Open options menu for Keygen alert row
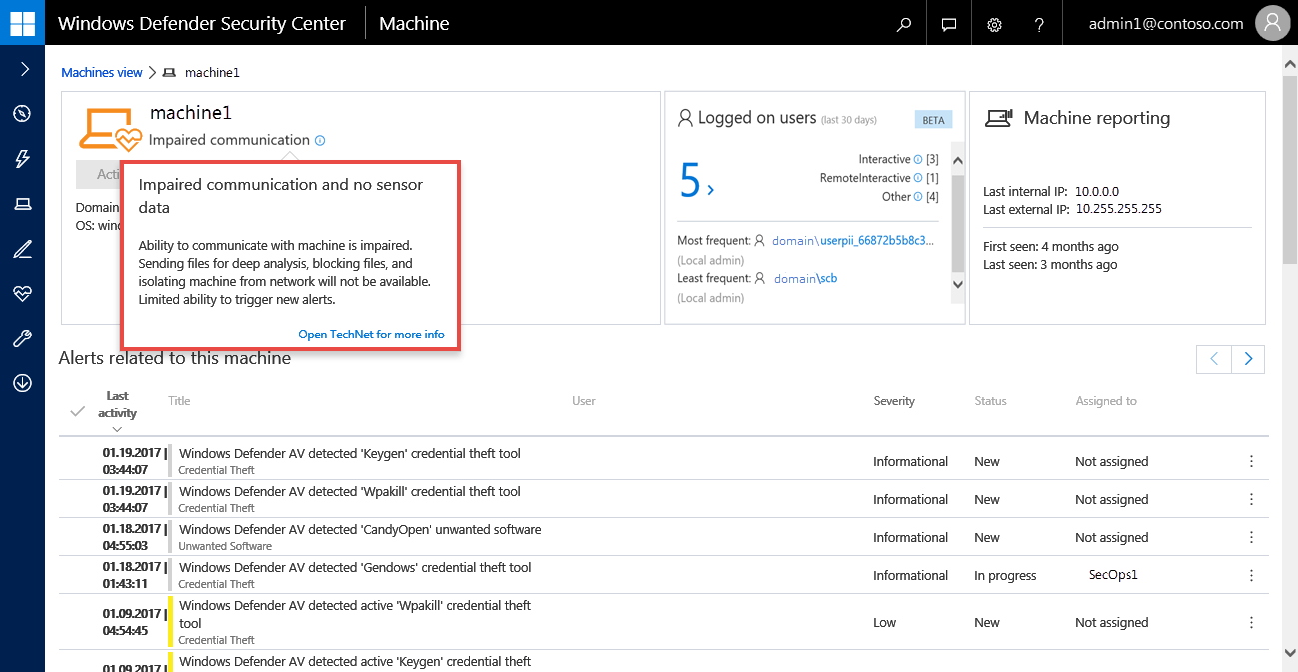 1251,461
